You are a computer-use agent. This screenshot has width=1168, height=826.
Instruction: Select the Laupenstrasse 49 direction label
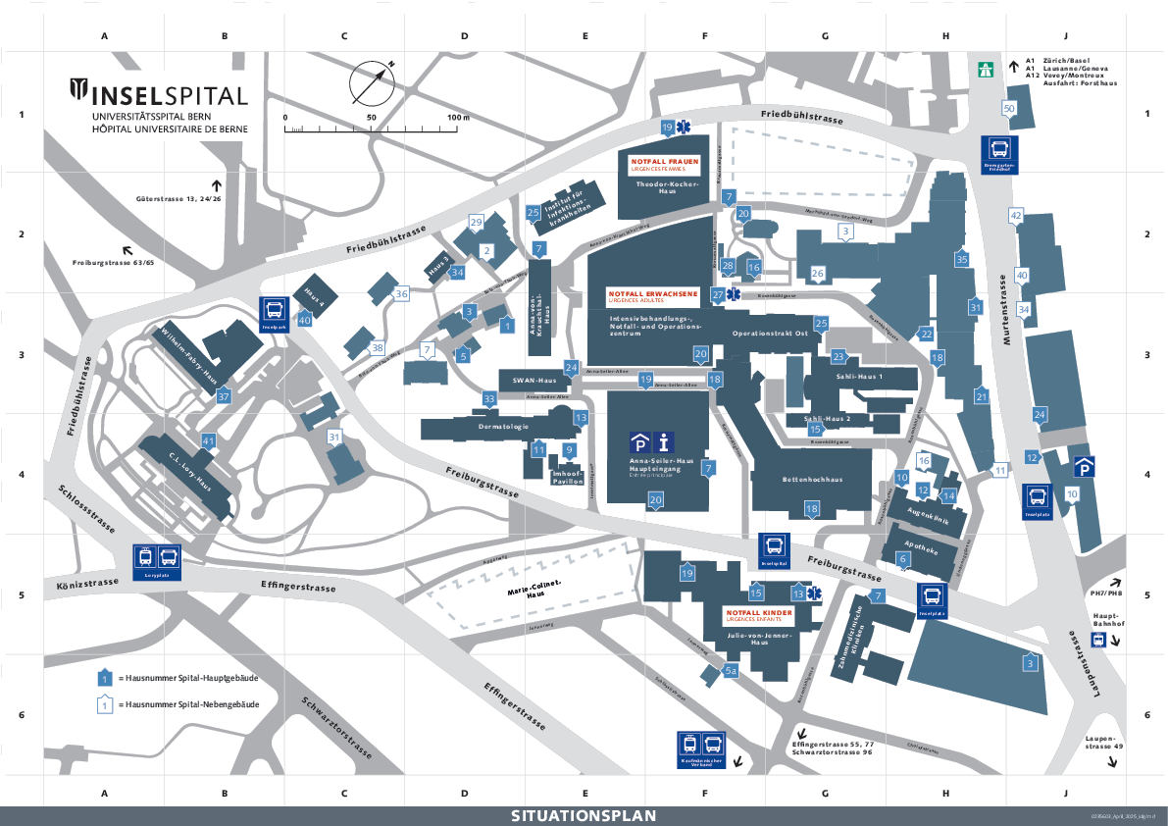(x=1104, y=742)
